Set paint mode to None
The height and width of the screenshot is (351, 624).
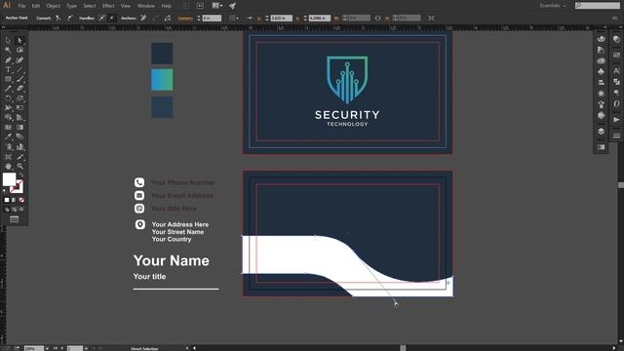pos(21,200)
